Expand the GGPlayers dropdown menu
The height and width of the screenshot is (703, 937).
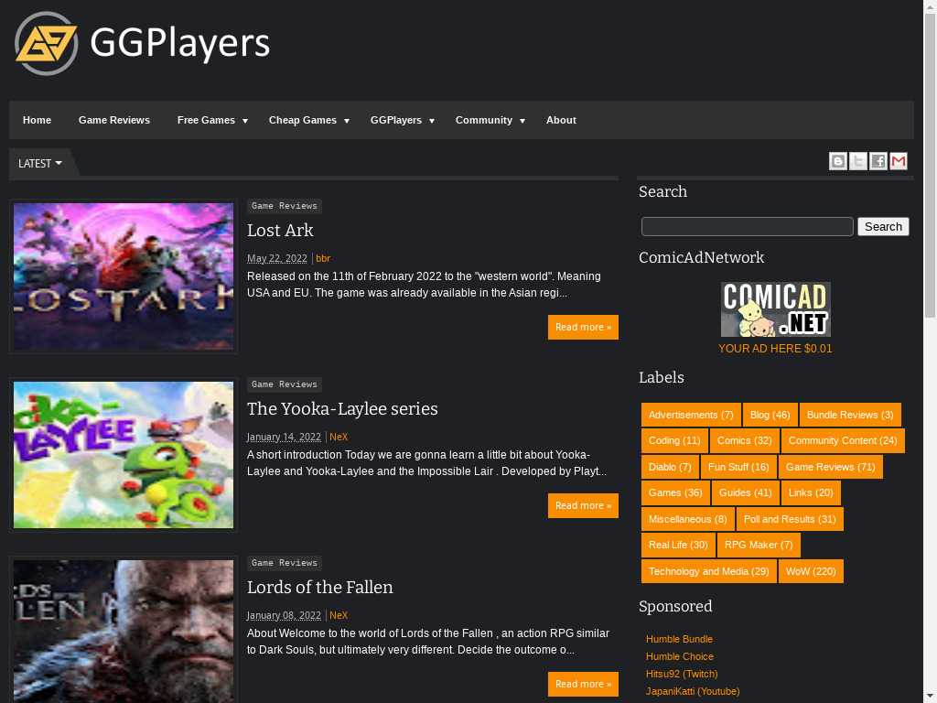pyautogui.click(x=403, y=120)
